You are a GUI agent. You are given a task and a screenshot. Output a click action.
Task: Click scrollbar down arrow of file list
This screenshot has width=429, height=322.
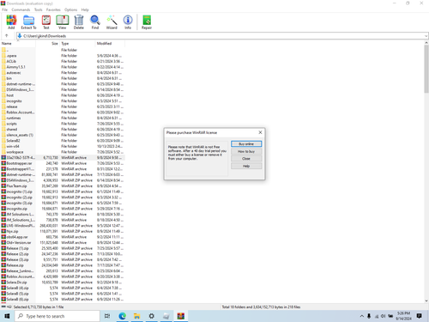[x=426, y=301]
